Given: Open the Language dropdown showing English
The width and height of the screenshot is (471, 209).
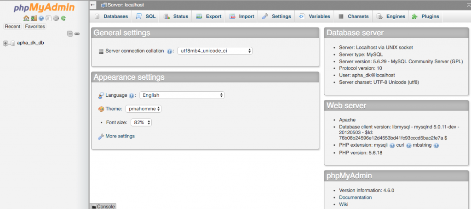Looking at the screenshot, I should point(182,95).
